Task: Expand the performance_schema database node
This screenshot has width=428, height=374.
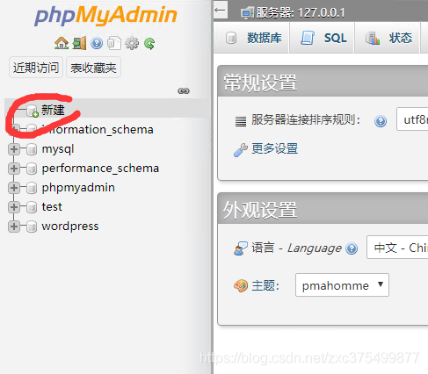Action: coord(14,169)
